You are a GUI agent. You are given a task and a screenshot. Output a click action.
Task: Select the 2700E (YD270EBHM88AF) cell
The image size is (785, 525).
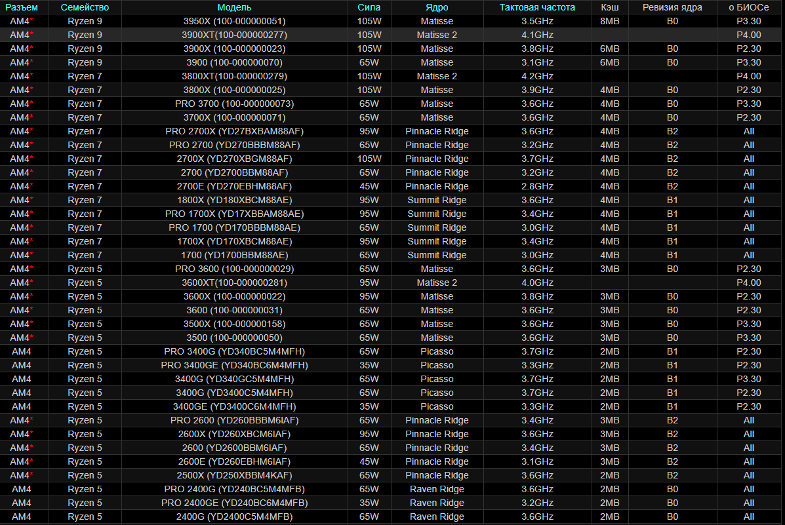click(x=234, y=186)
